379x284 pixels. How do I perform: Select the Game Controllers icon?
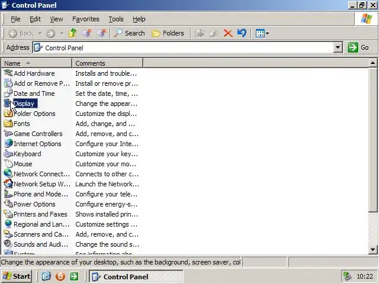tap(8, 134)
